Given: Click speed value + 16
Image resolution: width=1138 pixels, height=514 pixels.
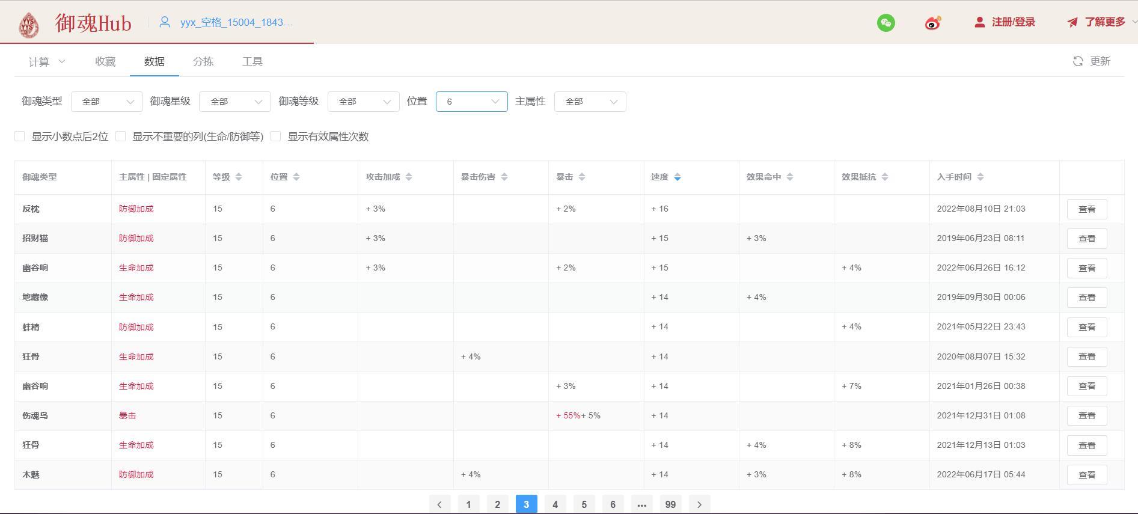Looking at the screenshot, I should point(659,209).
